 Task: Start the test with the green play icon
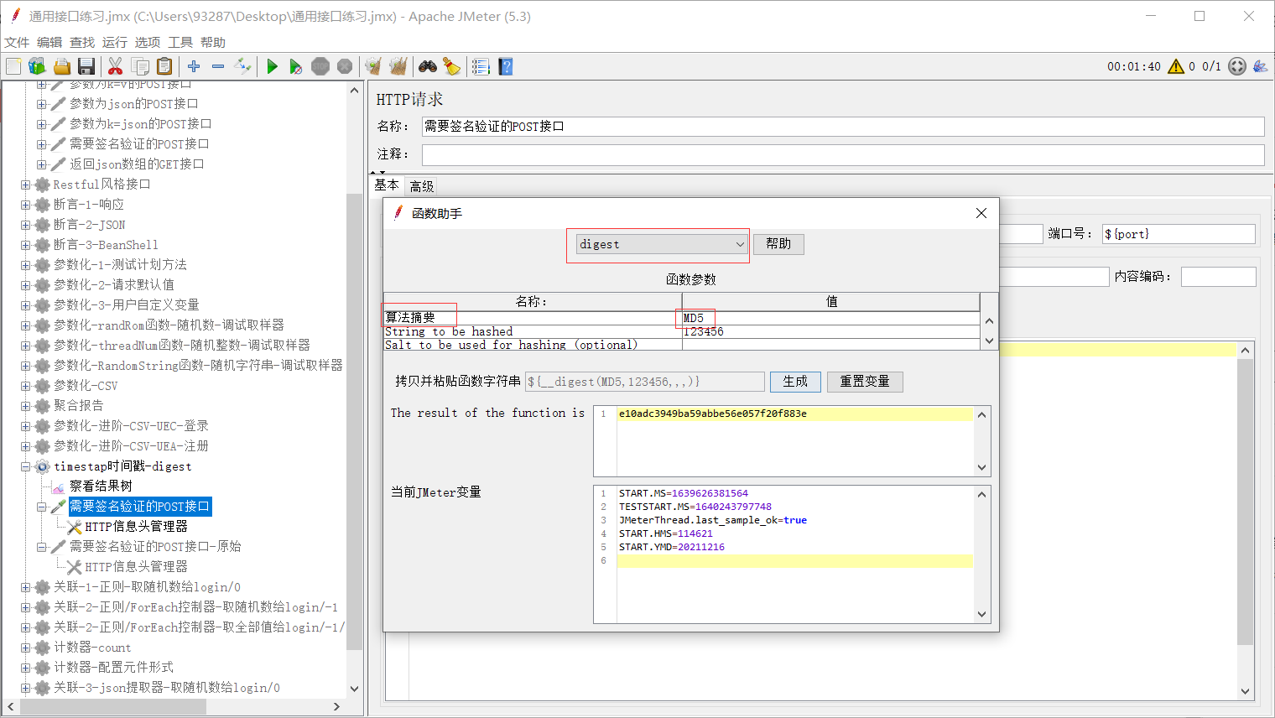[x=272, y=66]
